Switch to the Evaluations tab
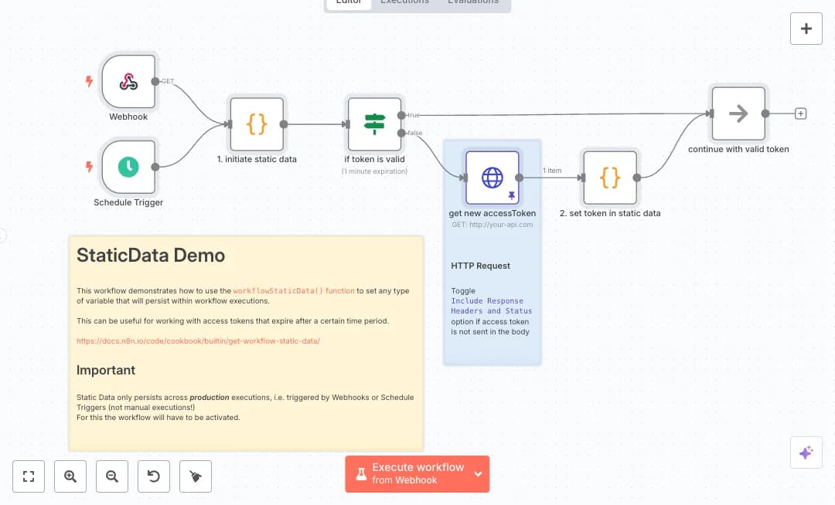 click(x=474, y=2)
